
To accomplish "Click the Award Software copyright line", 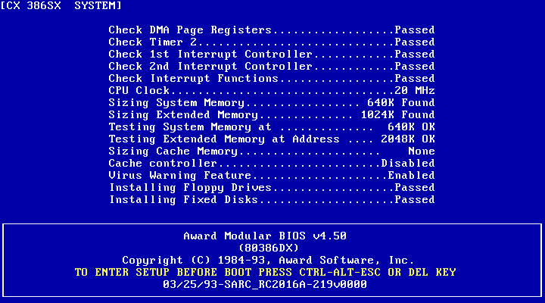I will coord(268,261).
